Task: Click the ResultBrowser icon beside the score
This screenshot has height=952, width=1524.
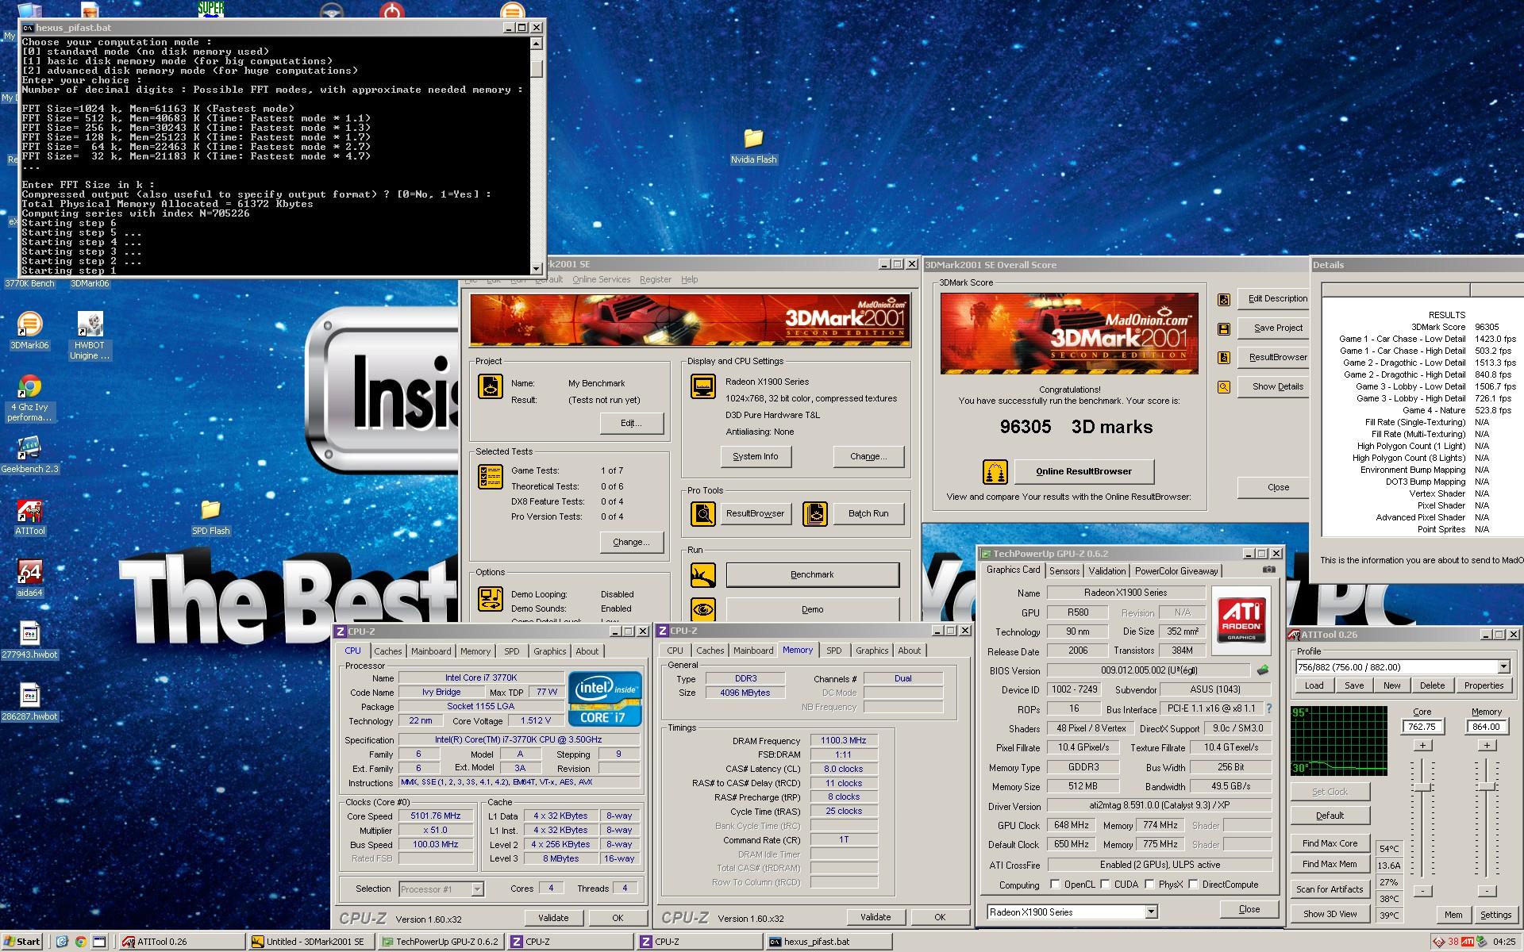Action: pos(1224,358)
